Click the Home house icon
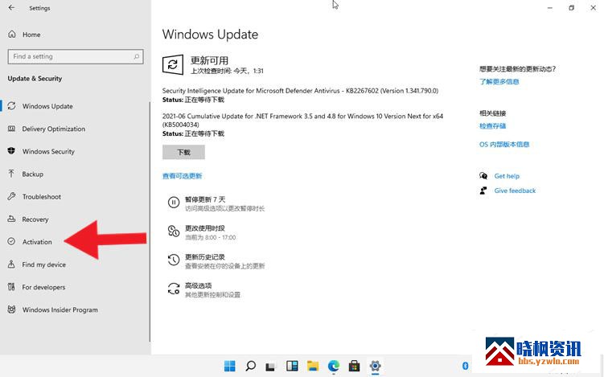 tap(12, 35)
